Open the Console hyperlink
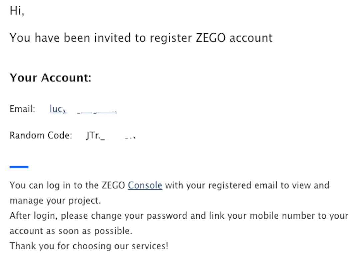This screenshot has height=266, width=356. (x=145, y=185)
